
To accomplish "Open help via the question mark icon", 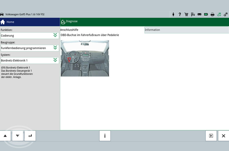I will pos(180,14).
